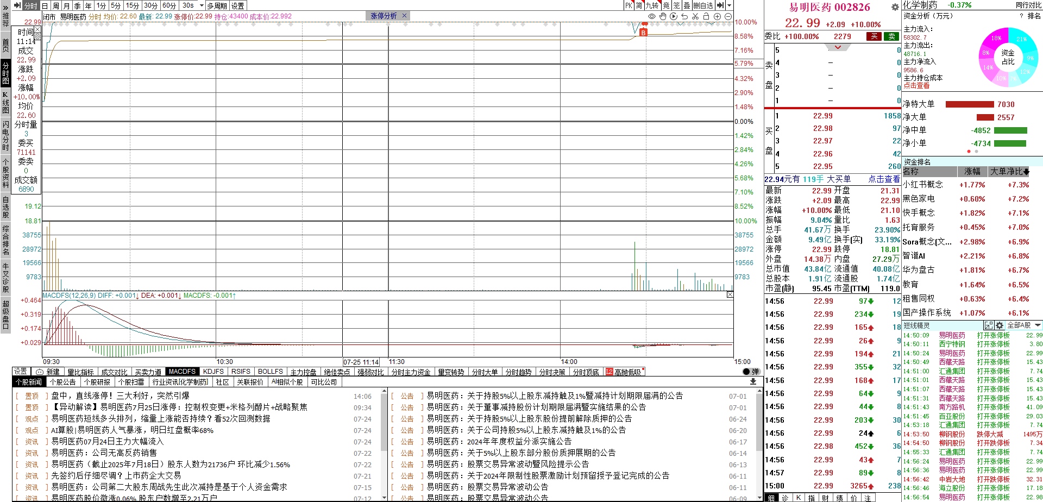Click the 设置 button in the top period bar
The image size is (1043, 502).
coord(238,5)
